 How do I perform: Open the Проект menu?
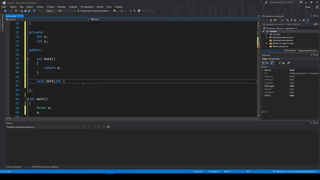[30, 6]
